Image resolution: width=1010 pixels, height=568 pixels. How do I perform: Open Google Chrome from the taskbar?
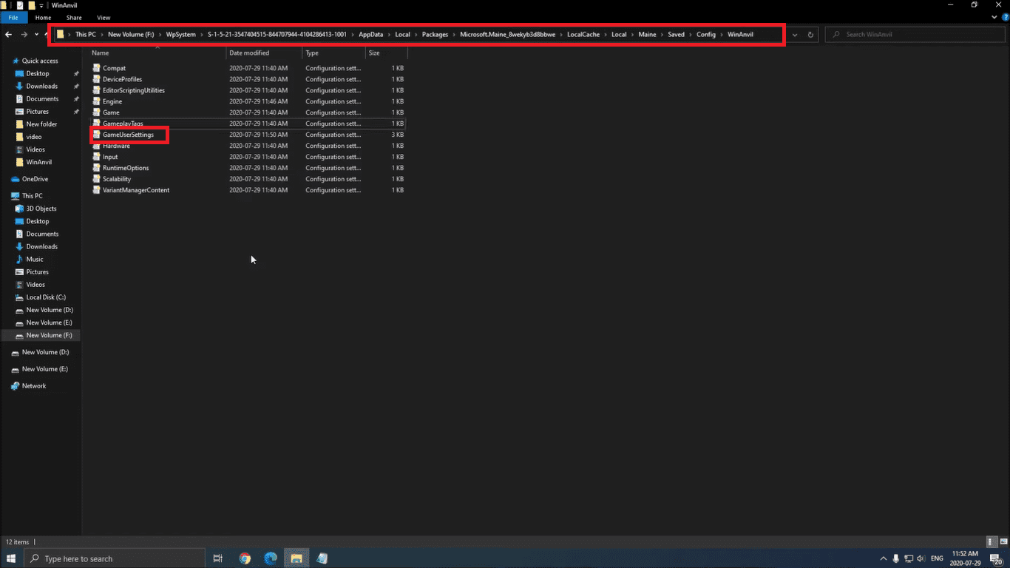click(x=245, y=558)
